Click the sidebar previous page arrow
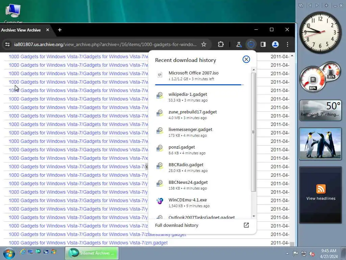346x260 pixels. (x=310, y=5)
